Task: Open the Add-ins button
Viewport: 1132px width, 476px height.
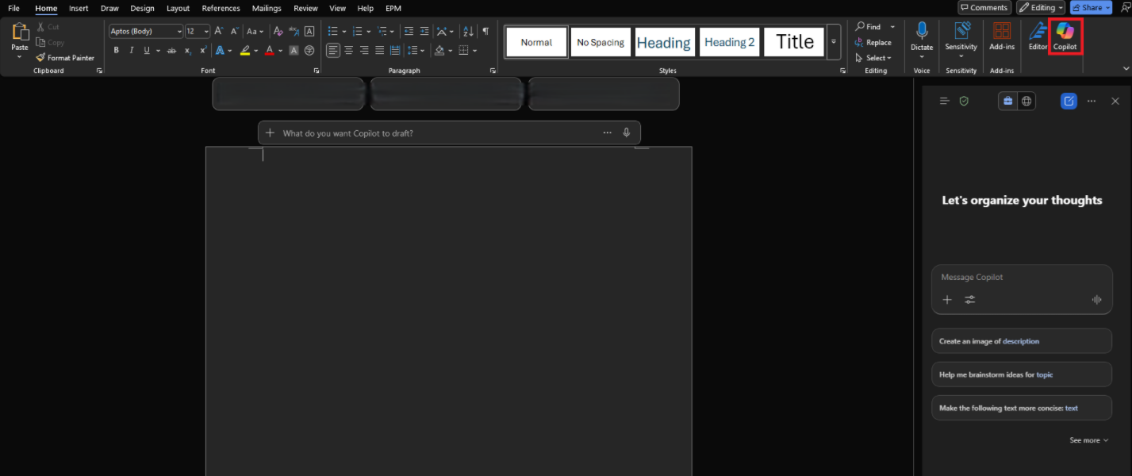Action: pyautogui.click(x=1002, y=36)
